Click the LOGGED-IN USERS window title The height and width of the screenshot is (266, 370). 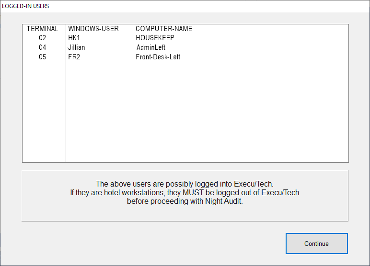(x=25, y=6)
